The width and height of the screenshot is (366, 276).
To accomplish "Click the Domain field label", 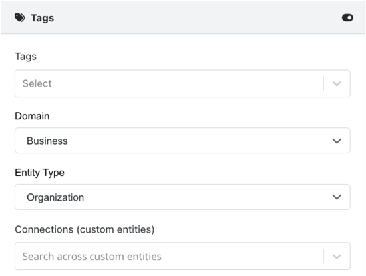I will pyautogui.click(x=32, y=116).
